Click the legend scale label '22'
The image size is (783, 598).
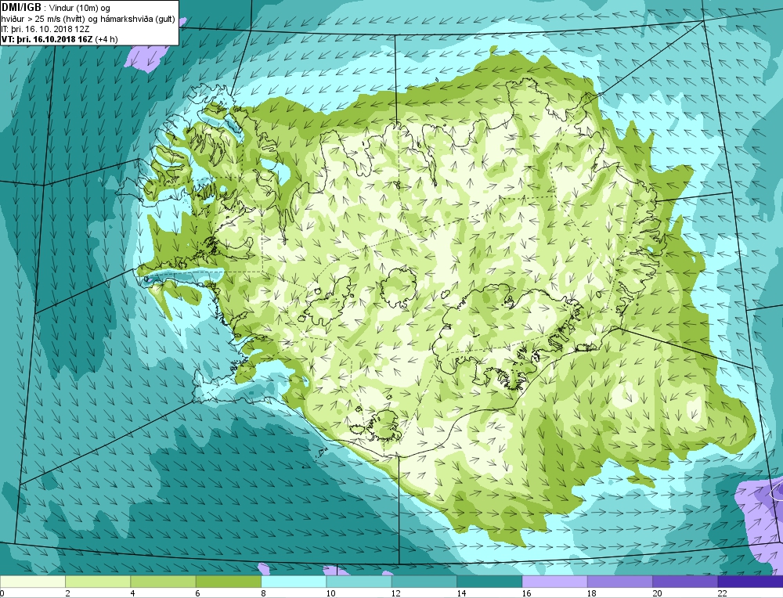[722, 593]
